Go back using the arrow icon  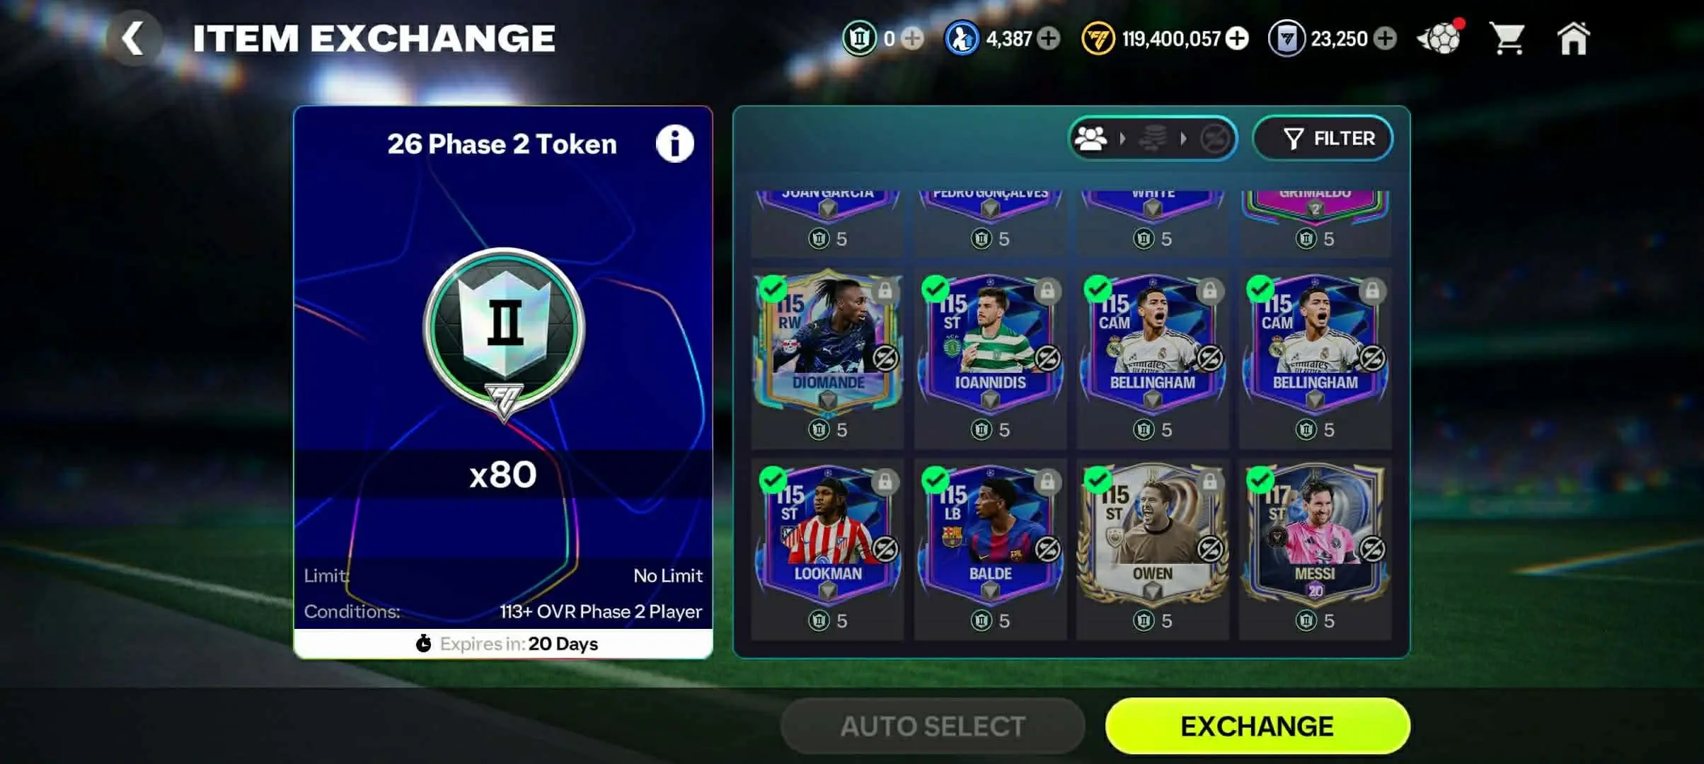(133, 38)
